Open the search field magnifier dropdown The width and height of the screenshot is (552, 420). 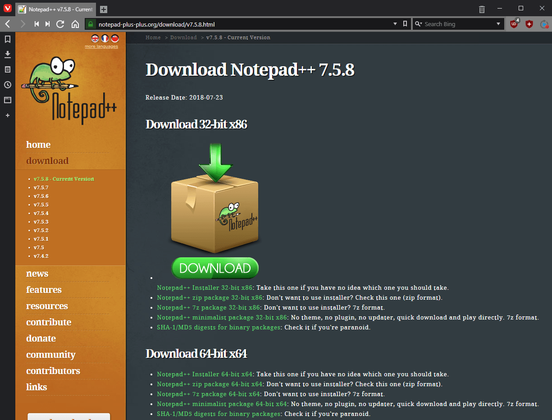pos(419,24)
